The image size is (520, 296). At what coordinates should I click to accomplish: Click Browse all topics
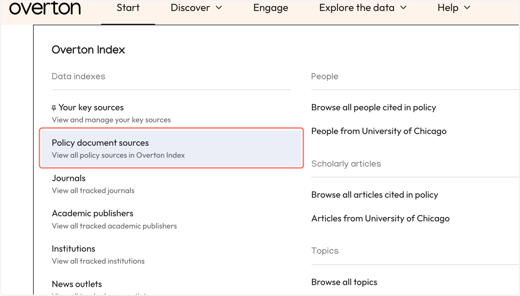tap(344, 282)
